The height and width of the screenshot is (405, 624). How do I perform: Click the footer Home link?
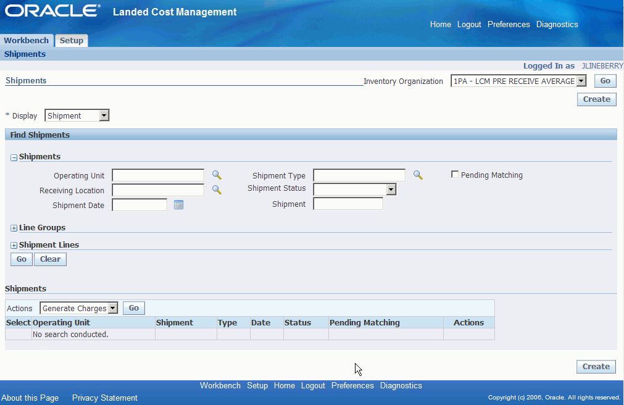point(284,385)
